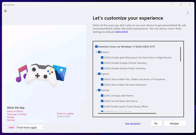
Task: Click the vertical scrollbar of issues list
Action: (180, 54)
